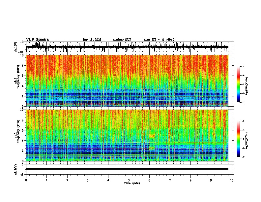Click the "station=OUI" header label

click(122, 40)
